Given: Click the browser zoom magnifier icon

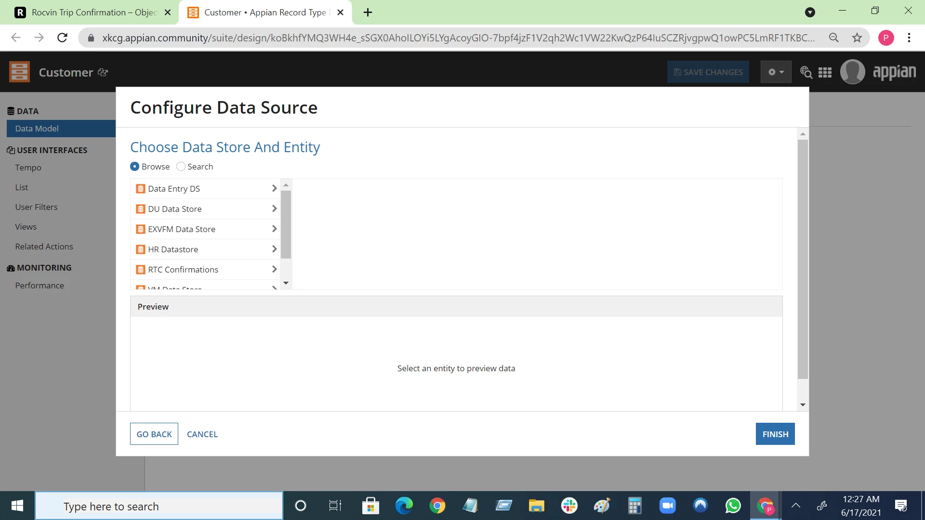Looking at the screenshot, I should pyautogui.click(x=833, y=38).
